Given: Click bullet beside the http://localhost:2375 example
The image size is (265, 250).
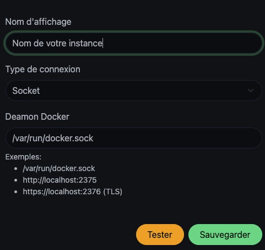Looking at the screenshot, I should pos(16,180).
